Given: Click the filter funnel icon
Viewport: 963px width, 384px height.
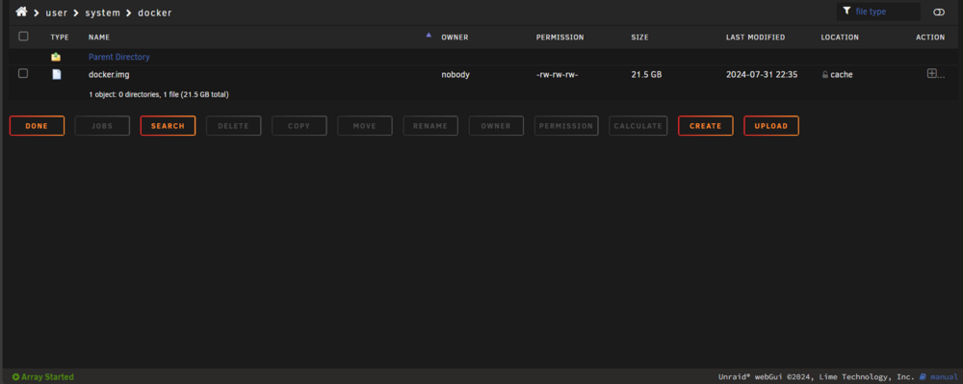Looking at the screenshot, I should tap(846, 11).
